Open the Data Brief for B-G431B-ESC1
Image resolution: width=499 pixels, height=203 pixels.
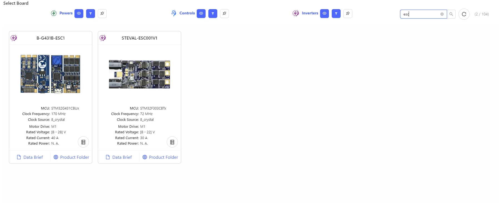(x=30, y=157)
